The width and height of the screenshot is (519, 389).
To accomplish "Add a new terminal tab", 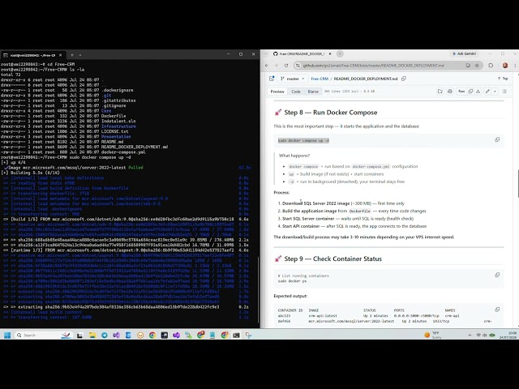I will [x=72, y=55].
